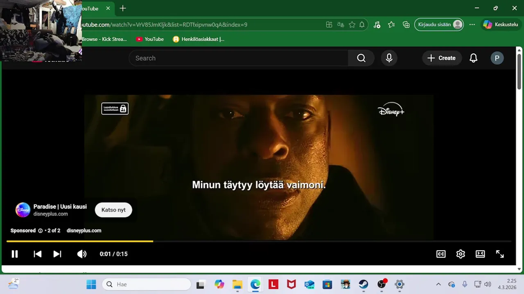
Task: Open the P account avatar menu
Action: (497, 58)
